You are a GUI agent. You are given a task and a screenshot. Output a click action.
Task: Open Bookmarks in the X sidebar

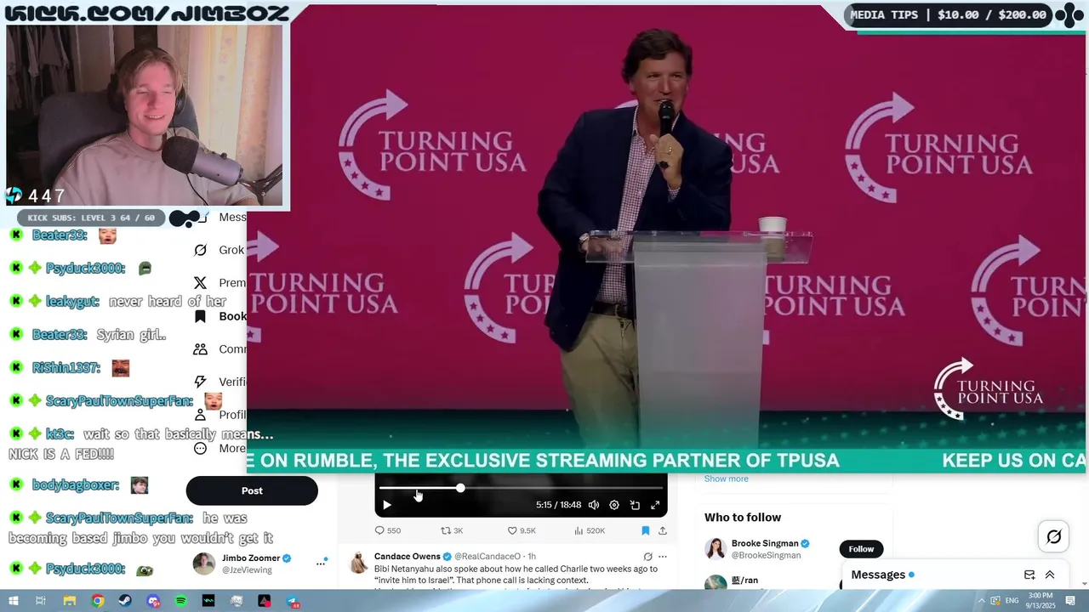[x=220, y=316]
